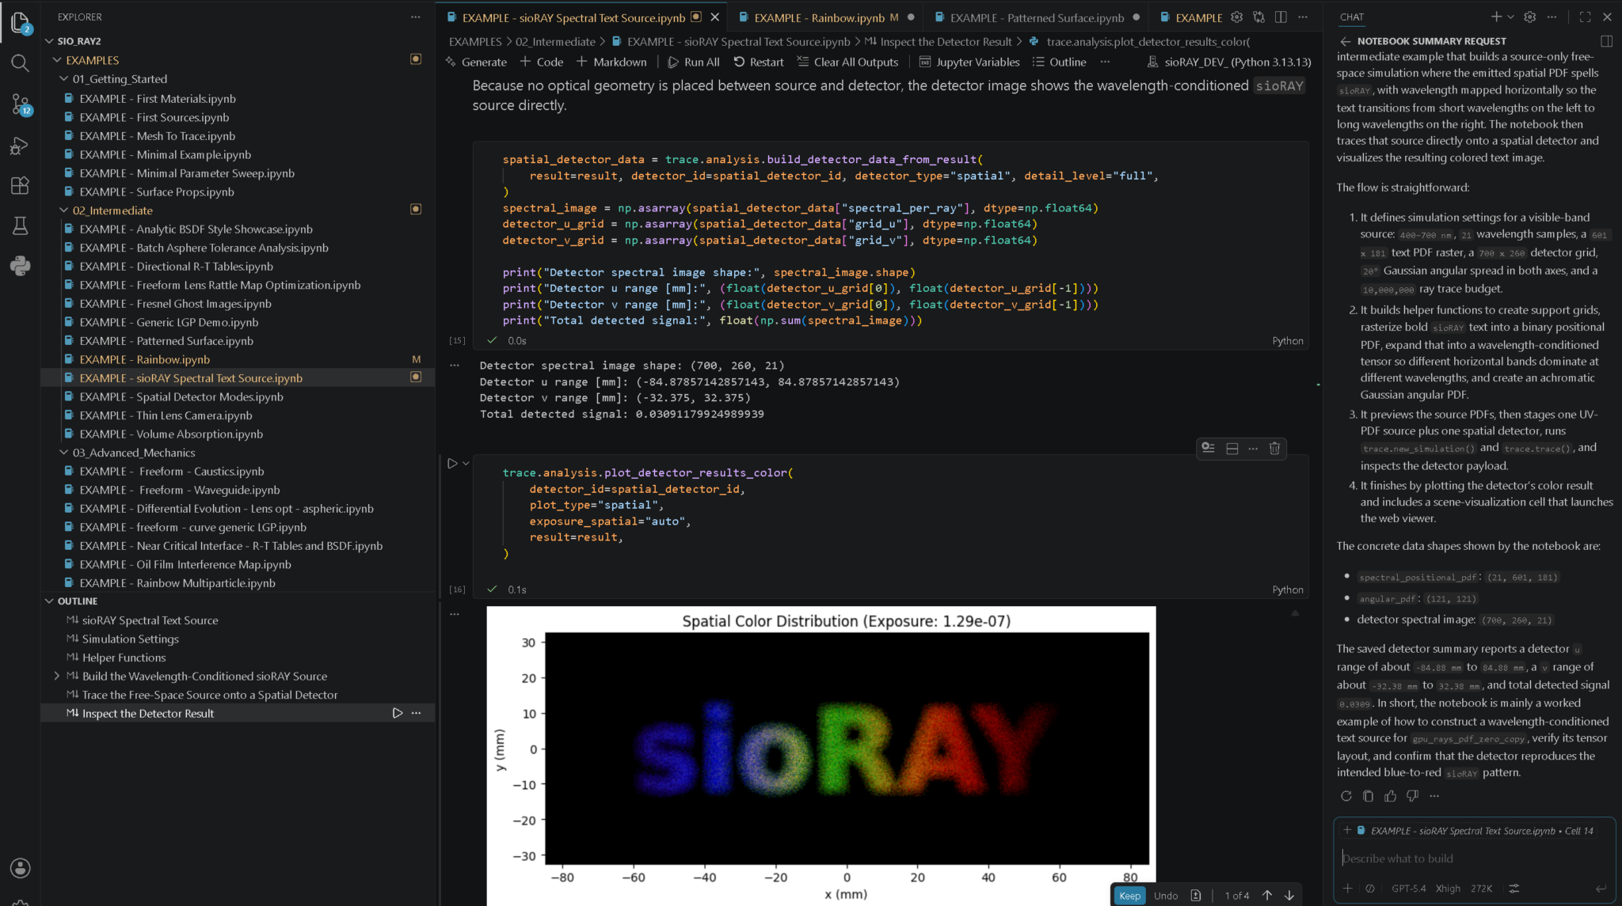This screenshot has width=1622, height=906.
Task: Delete the cell with the trash icon
Action: 1274,448
